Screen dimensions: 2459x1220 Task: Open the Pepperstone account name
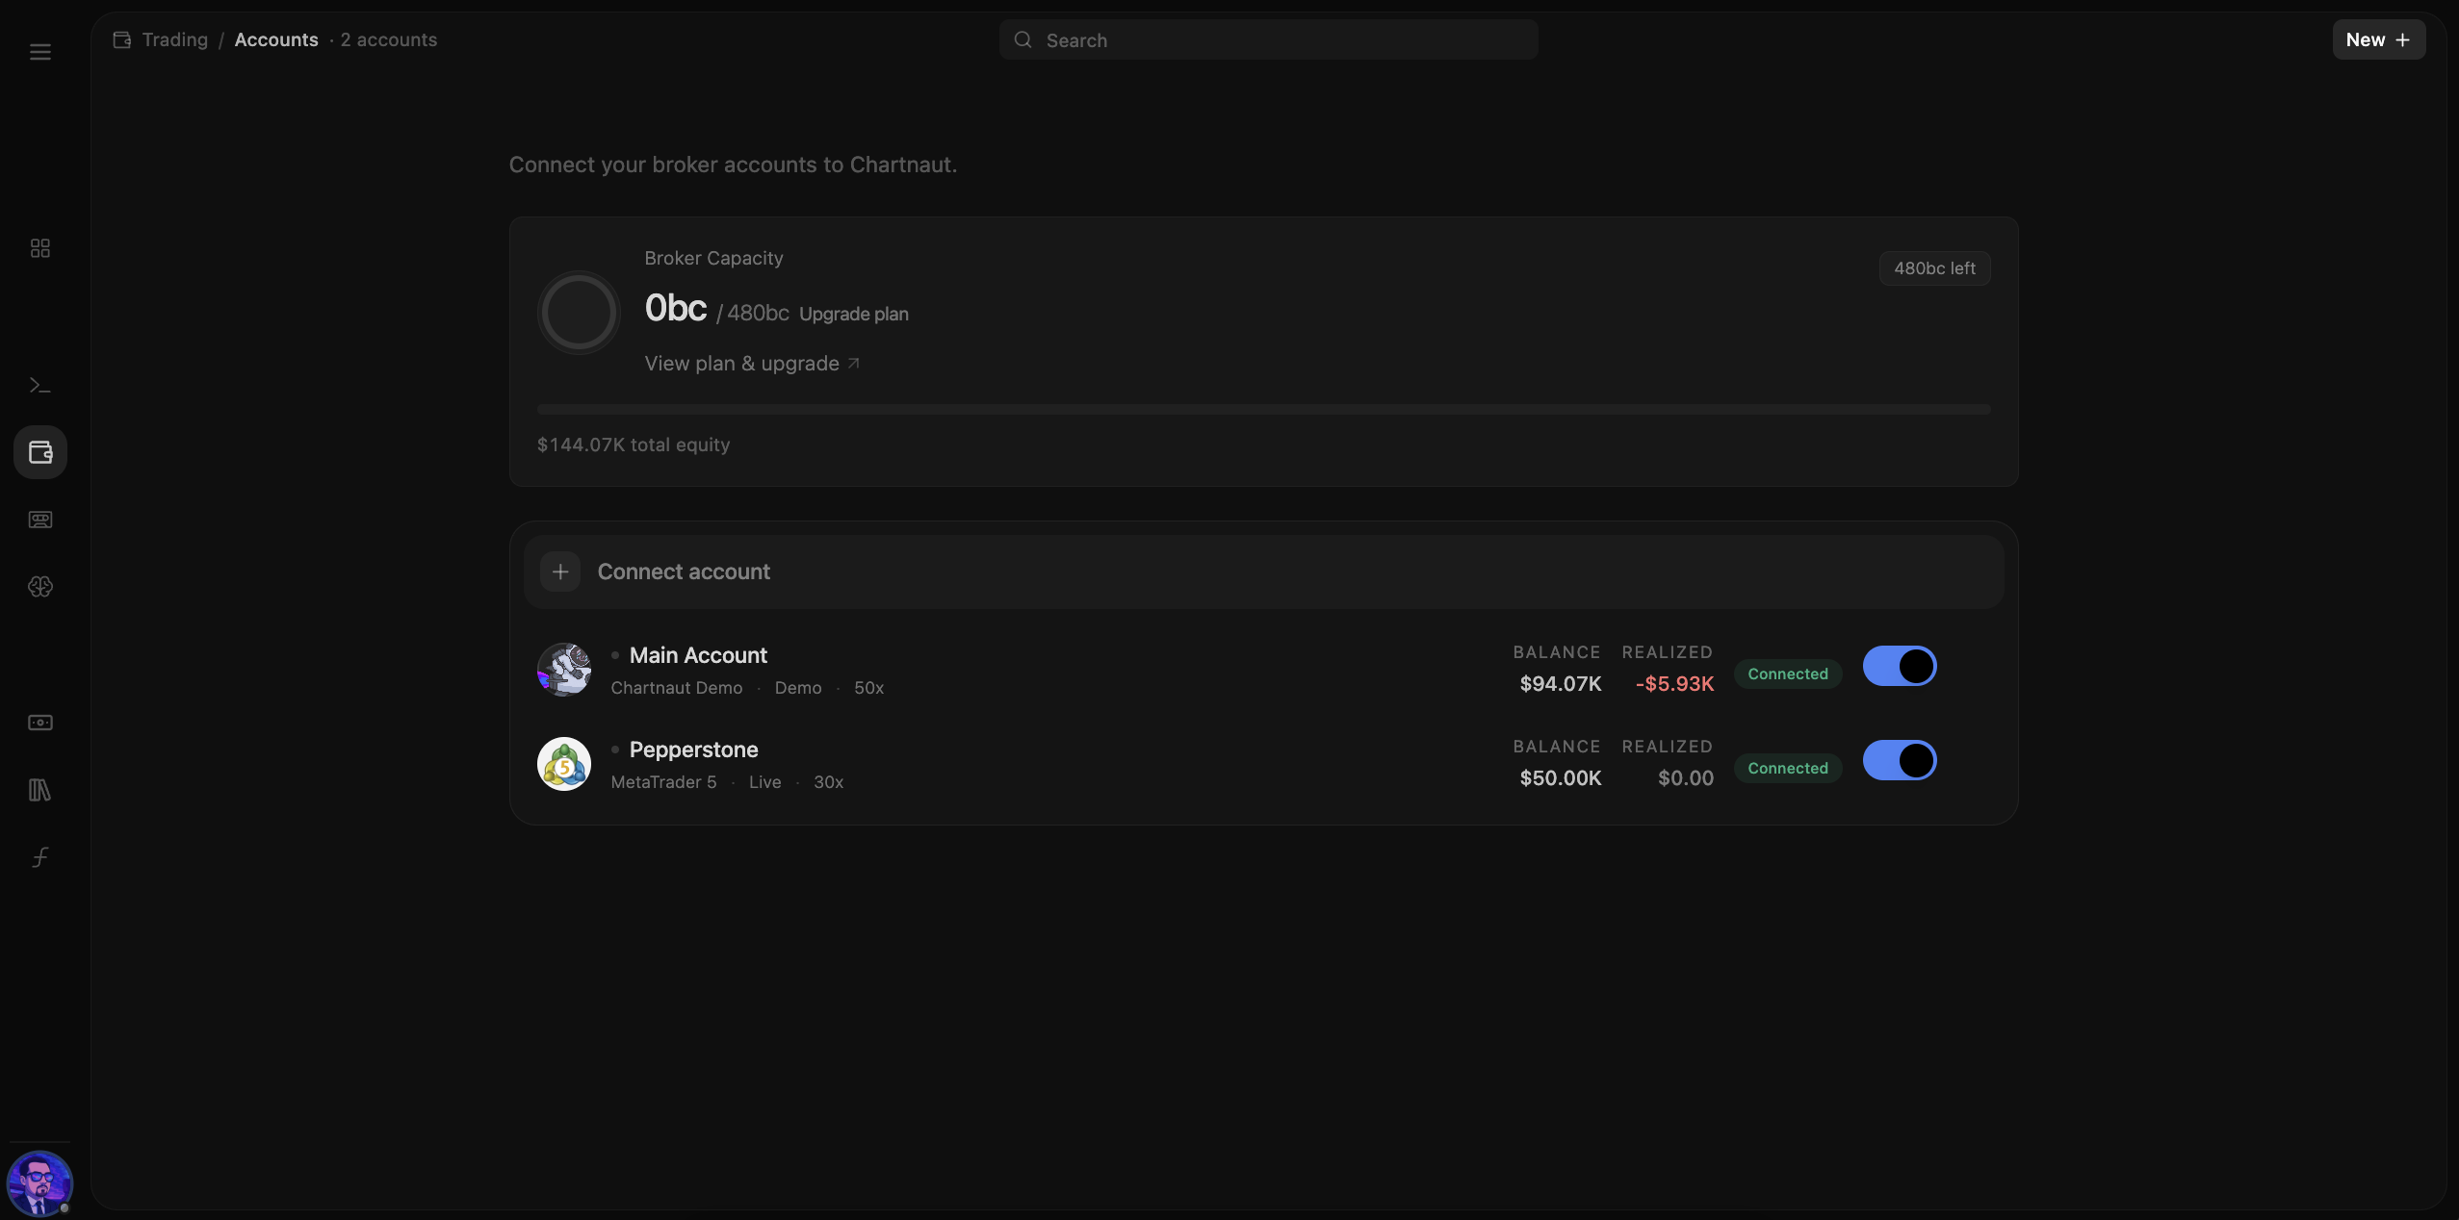coord(693,750)
